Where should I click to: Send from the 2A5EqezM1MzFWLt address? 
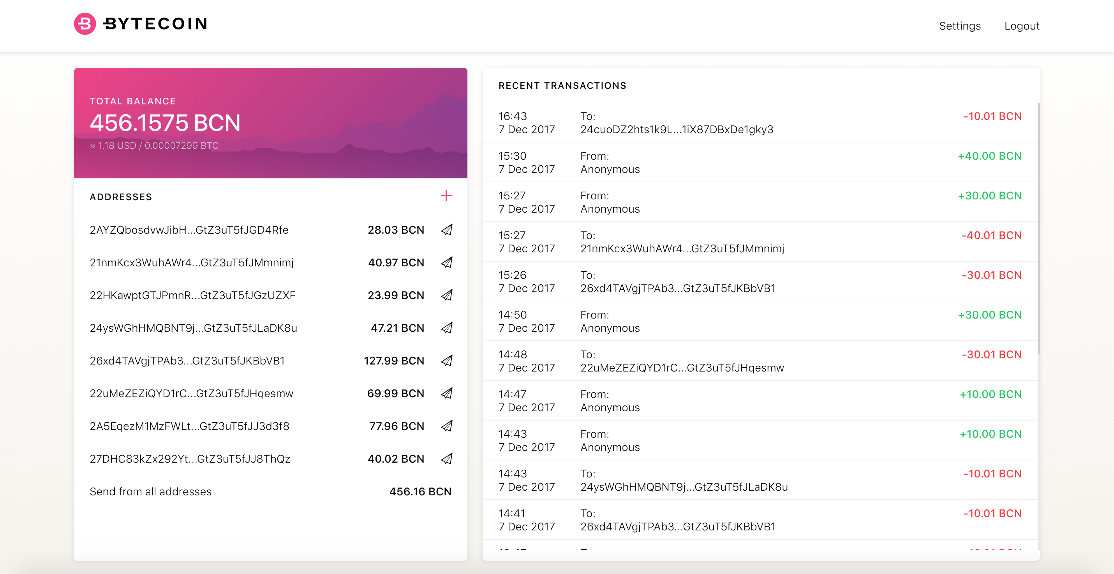446,426
